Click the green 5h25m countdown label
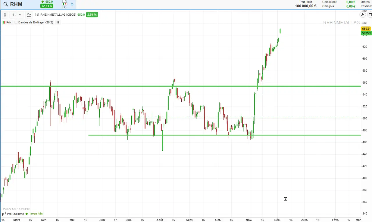 coord(366,33)
